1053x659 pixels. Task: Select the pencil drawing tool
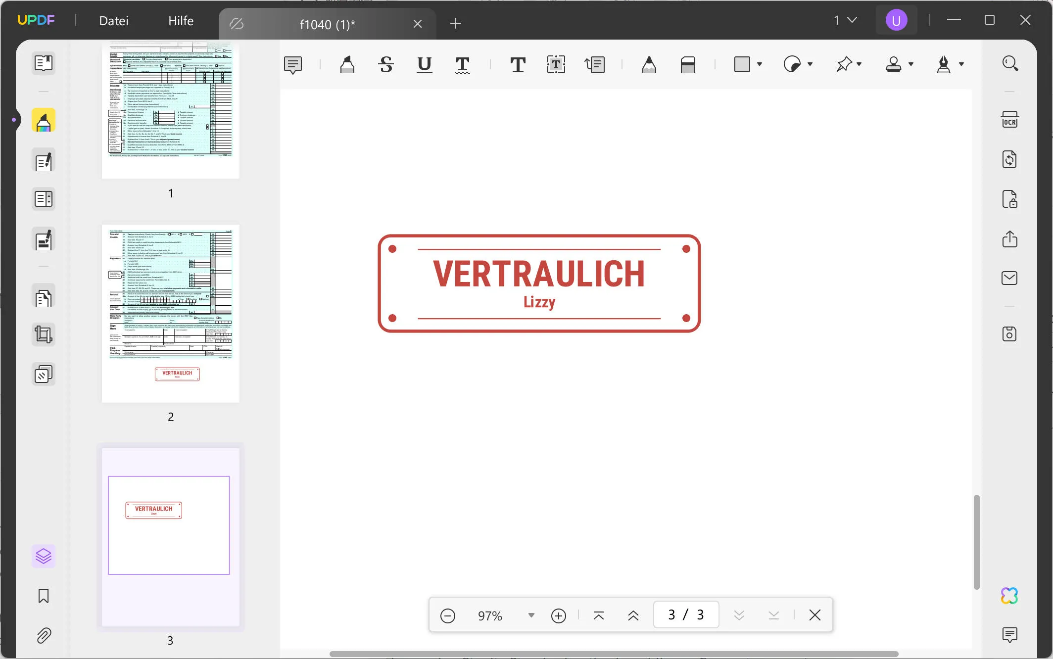[x=649, y=65]
